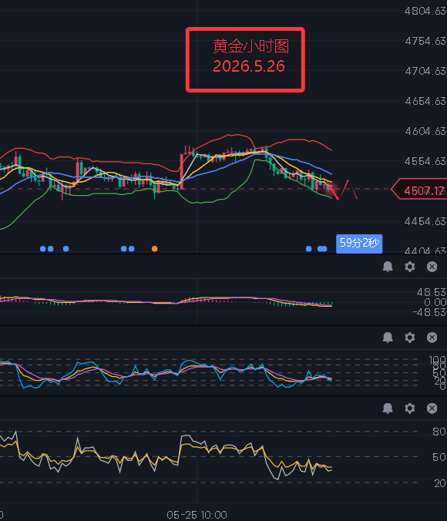Open settings gear of the MACD panel
Screen dimensions: 447x521
[x=410, y=267]
